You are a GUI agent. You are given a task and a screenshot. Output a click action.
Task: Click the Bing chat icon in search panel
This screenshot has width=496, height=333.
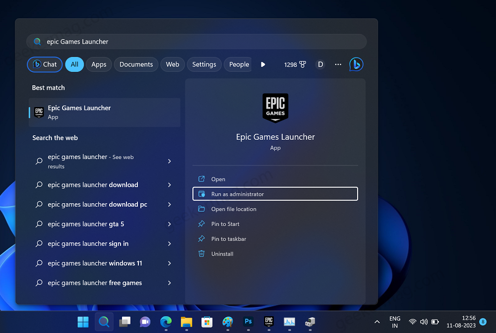356,64
